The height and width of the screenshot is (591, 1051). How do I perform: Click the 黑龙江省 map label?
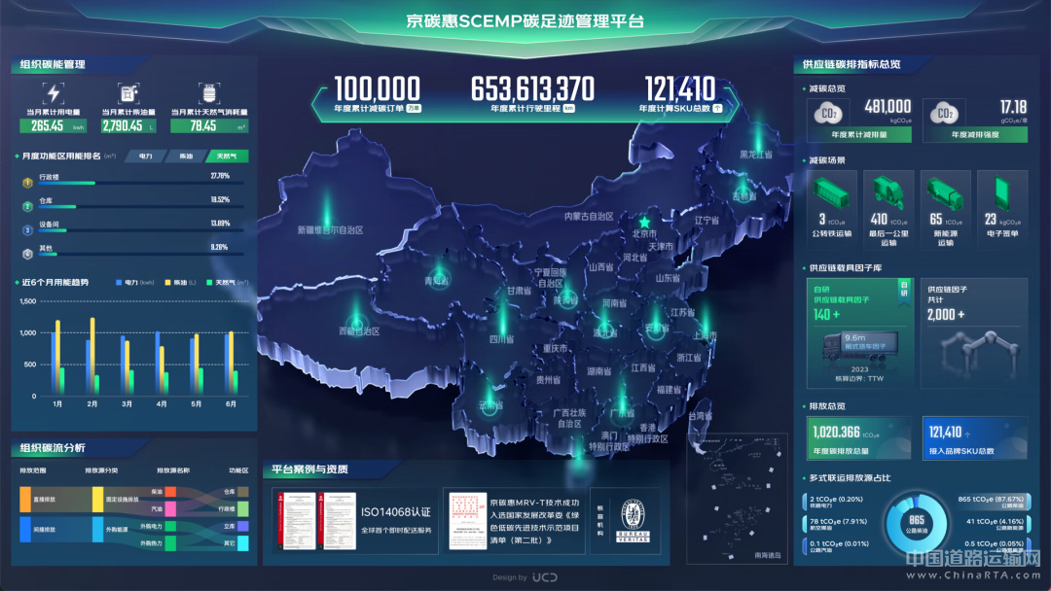756,154
